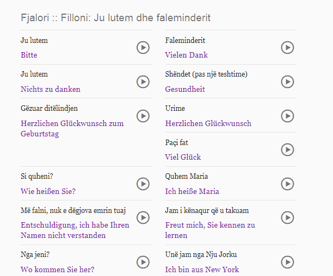Select the 'Viel Glück' phrase link
Viewport: 333px width, 276px height.
click(x=183, y=157)
